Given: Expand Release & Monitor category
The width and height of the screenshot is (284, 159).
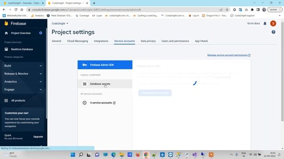Looking at the screenshot, I should click(x=23, y=74).
